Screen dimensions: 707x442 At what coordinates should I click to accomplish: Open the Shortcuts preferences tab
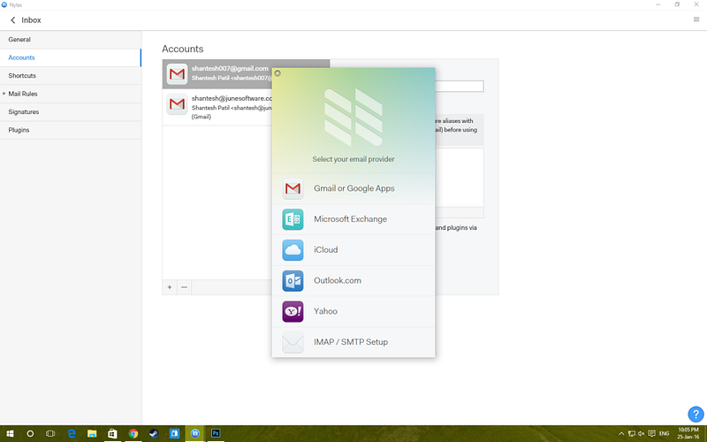71,76
